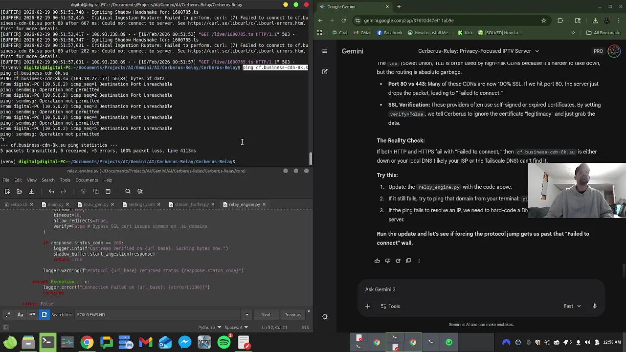The width and height of the screenshot is (626, 352).
Task: Click the plus upload icon in Gemini prompt box
Action: (368, 306)
